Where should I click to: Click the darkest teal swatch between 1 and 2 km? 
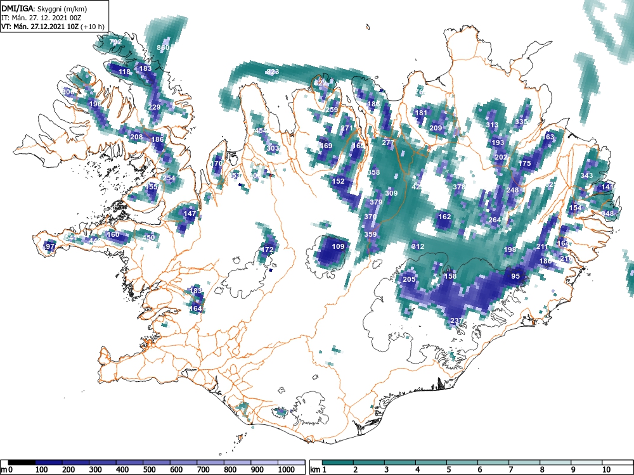coord(338,462)
